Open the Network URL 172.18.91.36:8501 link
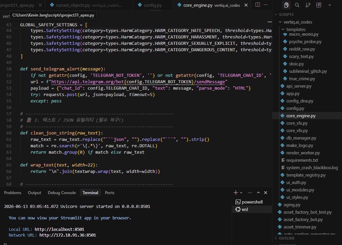The image size is (342, 245). pyautogui.click(x=68, y=235)
